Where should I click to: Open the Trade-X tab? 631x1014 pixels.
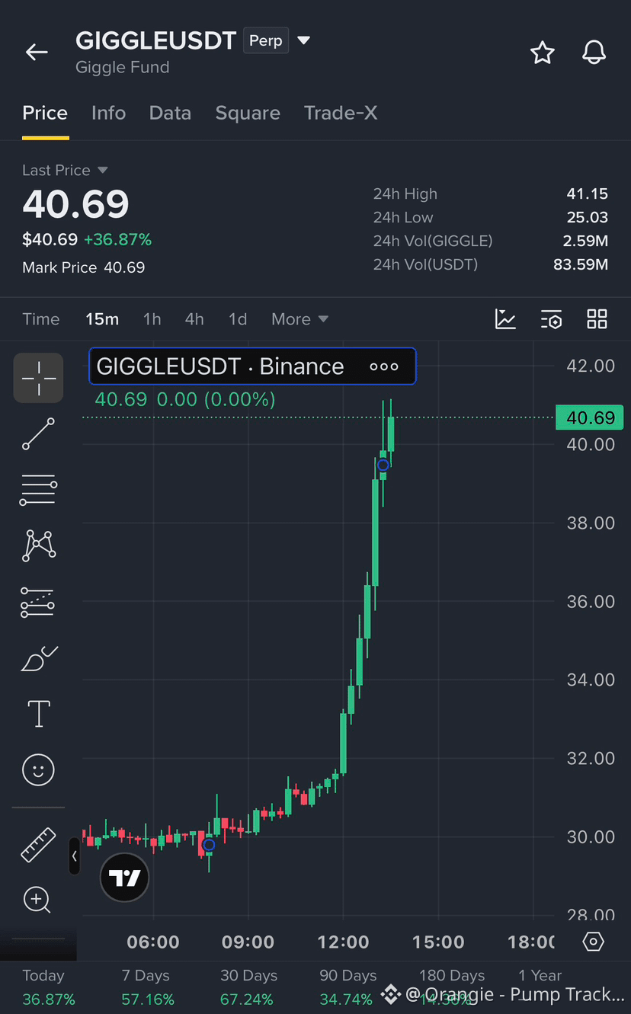pyautogui.click(x=341, y=113)
